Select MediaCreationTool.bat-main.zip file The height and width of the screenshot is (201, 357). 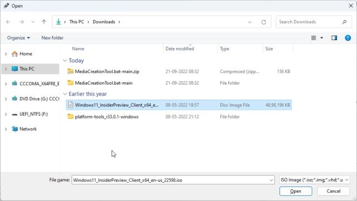click(x=107, y=71)
